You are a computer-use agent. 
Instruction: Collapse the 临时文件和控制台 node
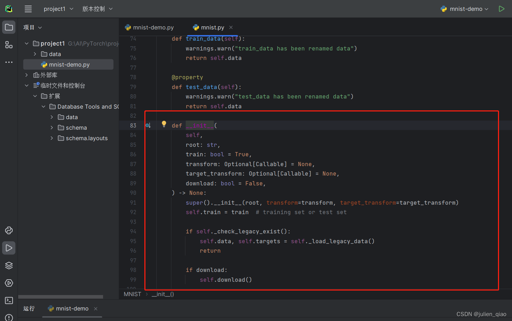pyautogui.click(x=27, y=86)
